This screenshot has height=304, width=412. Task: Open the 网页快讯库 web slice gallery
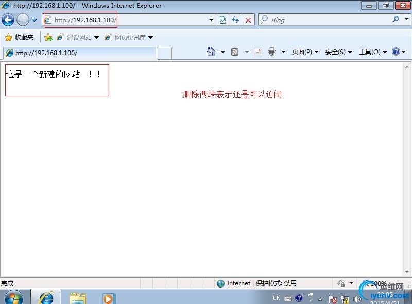point(129,37)
